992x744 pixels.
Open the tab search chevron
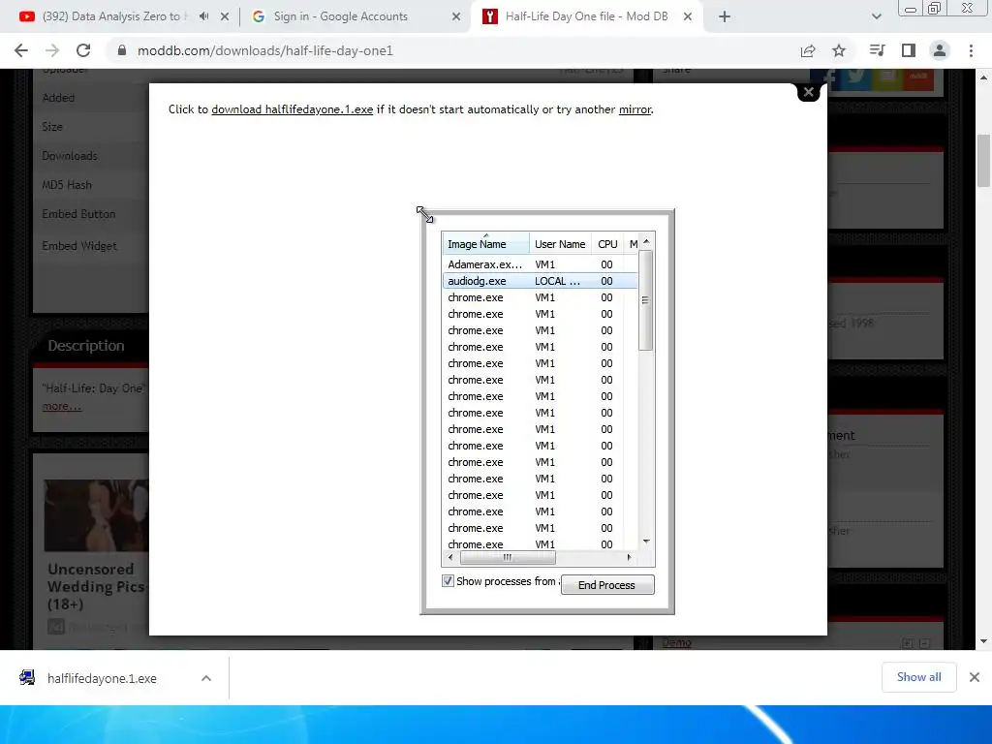click(x=876, y=17)
